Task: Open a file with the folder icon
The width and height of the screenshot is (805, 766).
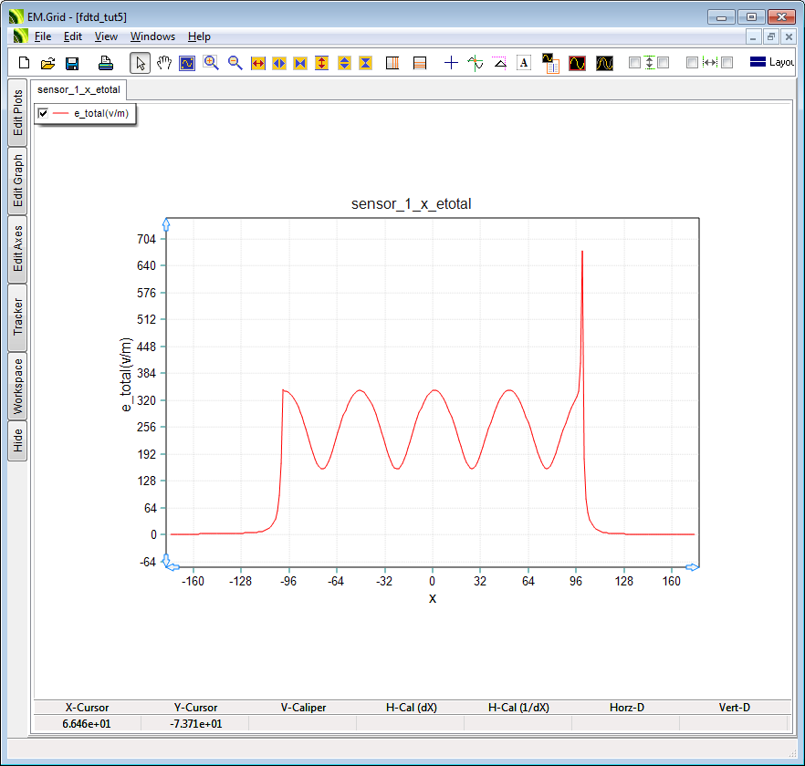Action: 48,63
